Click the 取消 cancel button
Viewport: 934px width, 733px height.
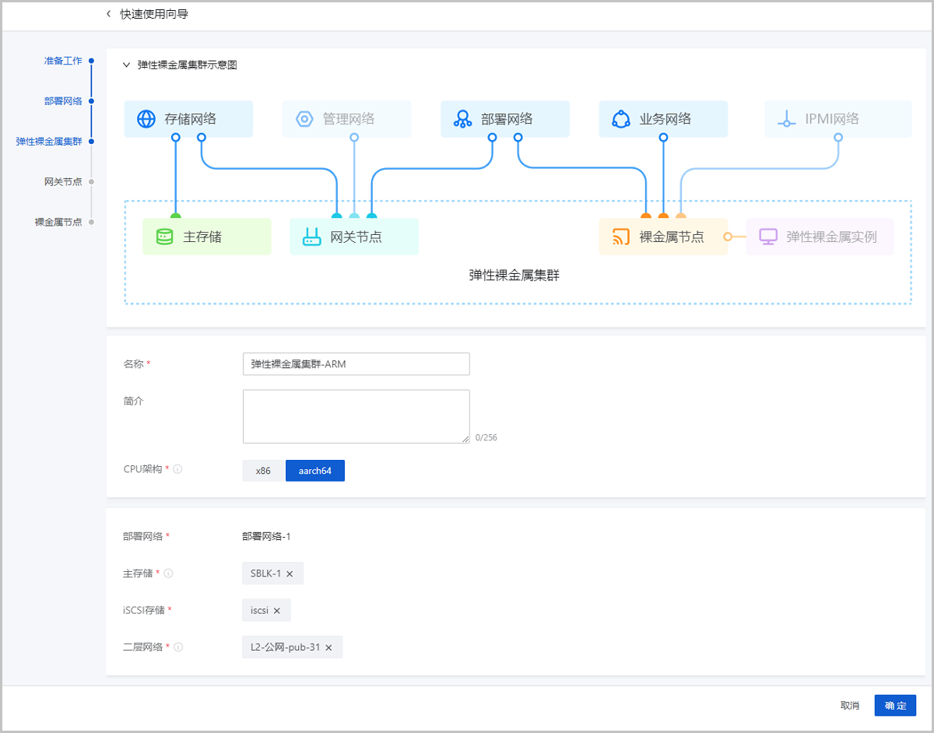pyautogui.click(x=850, y=706)
